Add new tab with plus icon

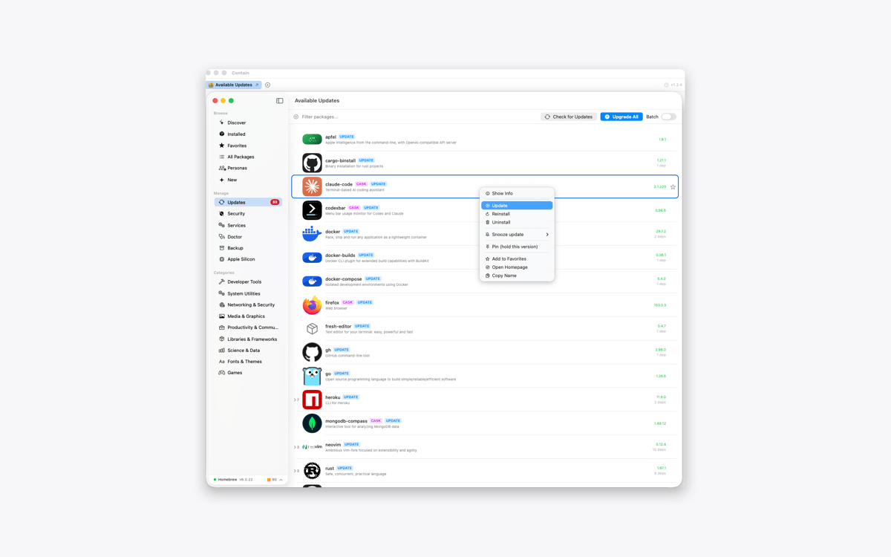(268, 85)
